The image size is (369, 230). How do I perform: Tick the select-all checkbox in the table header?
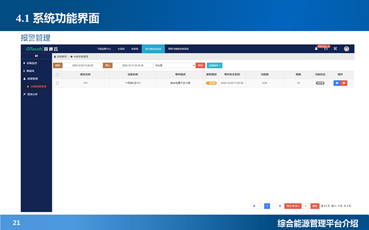(x=57, y=75)
